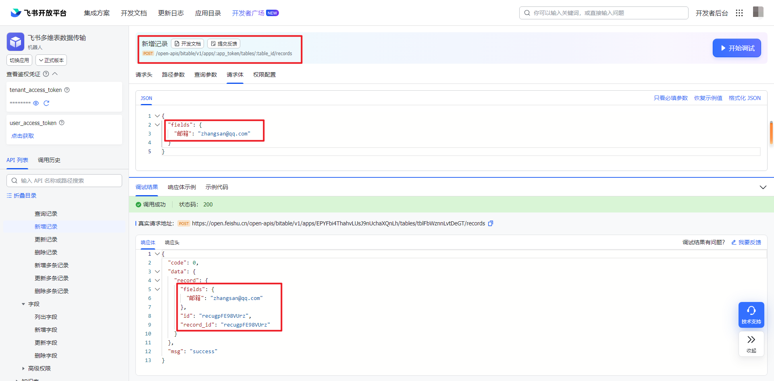Click 恢复示例值 link
Screen dimensions: 774x381
click(708, 98)
